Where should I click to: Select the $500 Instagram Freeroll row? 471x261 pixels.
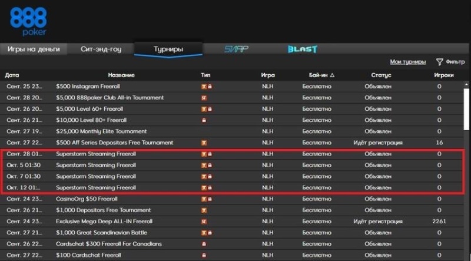(232, 87)
